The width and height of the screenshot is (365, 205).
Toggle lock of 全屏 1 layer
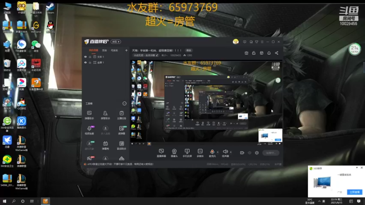click(x=90, y=62)
